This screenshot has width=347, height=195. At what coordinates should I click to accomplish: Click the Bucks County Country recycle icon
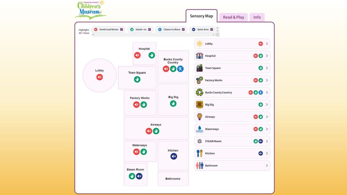tap(200, 92)
